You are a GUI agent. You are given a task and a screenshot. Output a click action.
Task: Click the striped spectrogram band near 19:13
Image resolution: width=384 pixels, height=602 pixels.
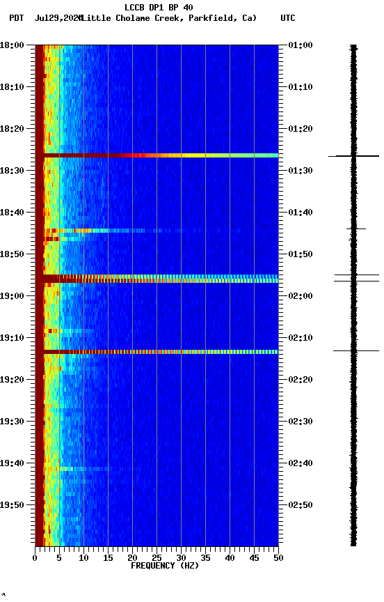(157, 352)
